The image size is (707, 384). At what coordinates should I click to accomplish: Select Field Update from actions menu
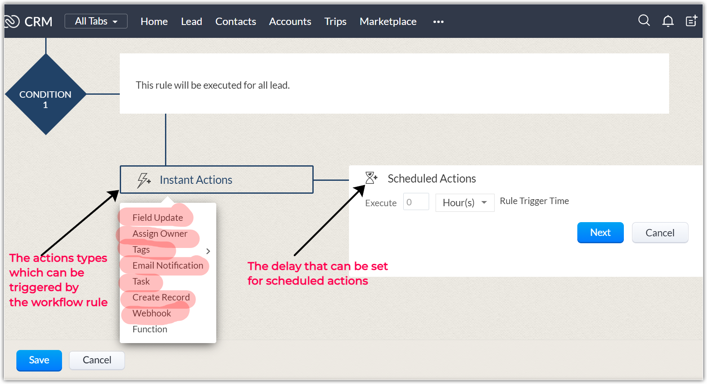(158, 218)
